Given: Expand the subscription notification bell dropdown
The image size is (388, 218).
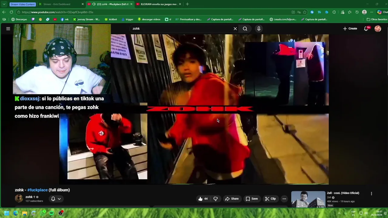Looking at the screenshot, I should point(56,199).
